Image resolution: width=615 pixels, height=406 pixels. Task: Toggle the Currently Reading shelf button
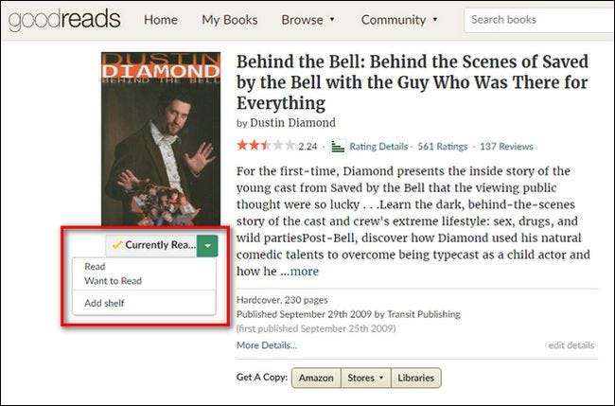152,245
